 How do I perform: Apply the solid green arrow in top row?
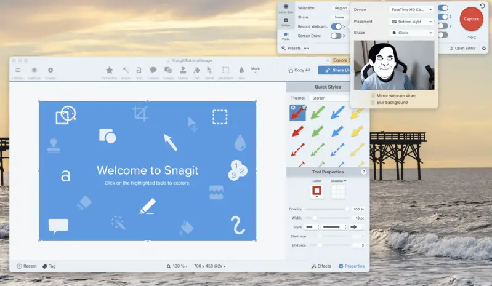318,113
